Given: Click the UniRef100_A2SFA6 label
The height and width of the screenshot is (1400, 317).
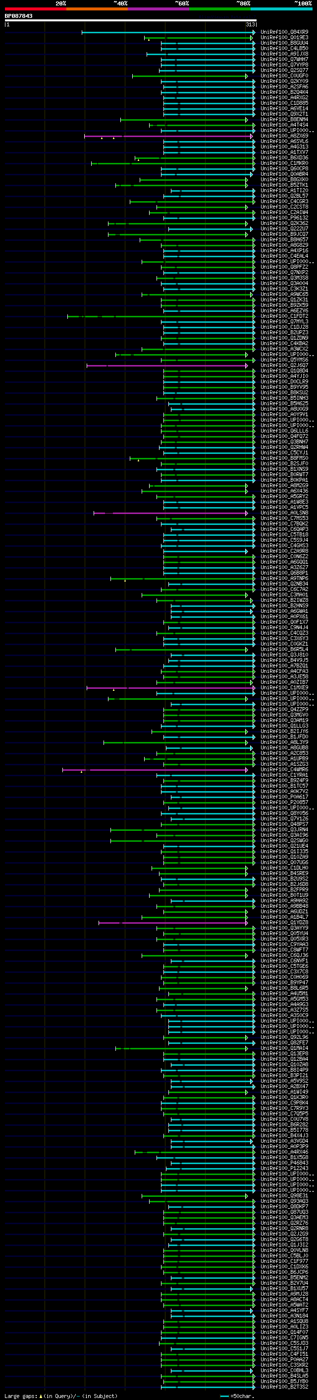Looking at the screenshot, I should click(284, 86).
